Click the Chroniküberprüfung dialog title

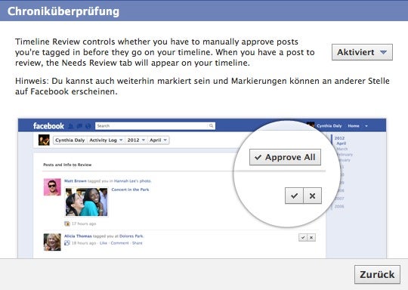tap(63, 11)
